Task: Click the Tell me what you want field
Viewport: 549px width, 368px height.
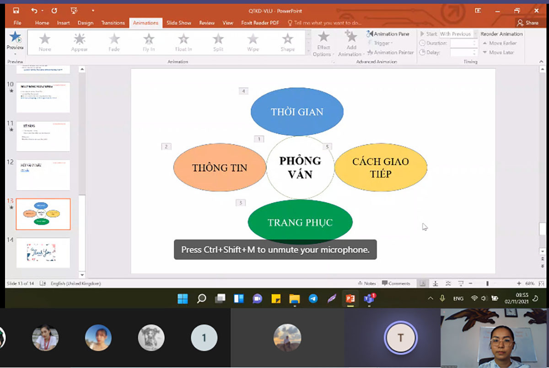Action: (324, 22)
